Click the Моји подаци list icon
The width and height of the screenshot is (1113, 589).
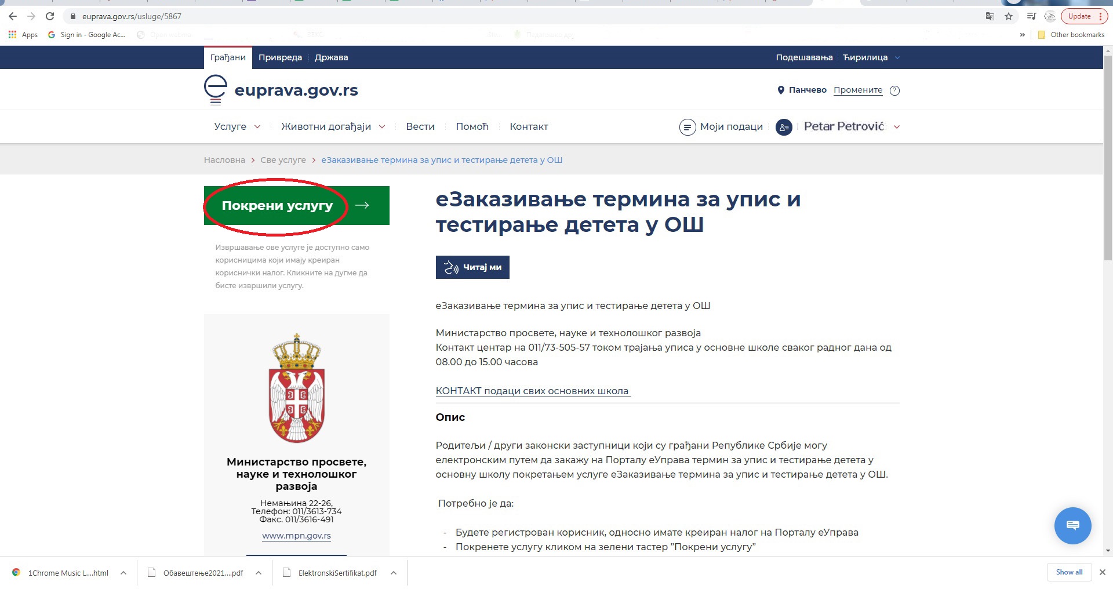point(687,127)
